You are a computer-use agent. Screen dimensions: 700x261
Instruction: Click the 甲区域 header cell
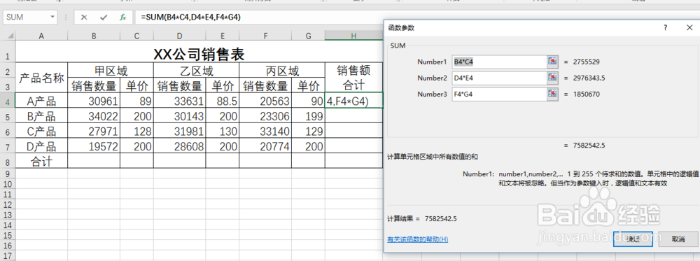[111, 70]
